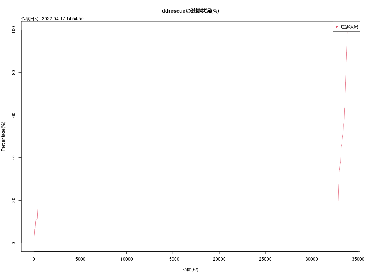This screenshot has height=278, width=371.
Task: Click the red legend dot marker
Action: pos(337,27)
